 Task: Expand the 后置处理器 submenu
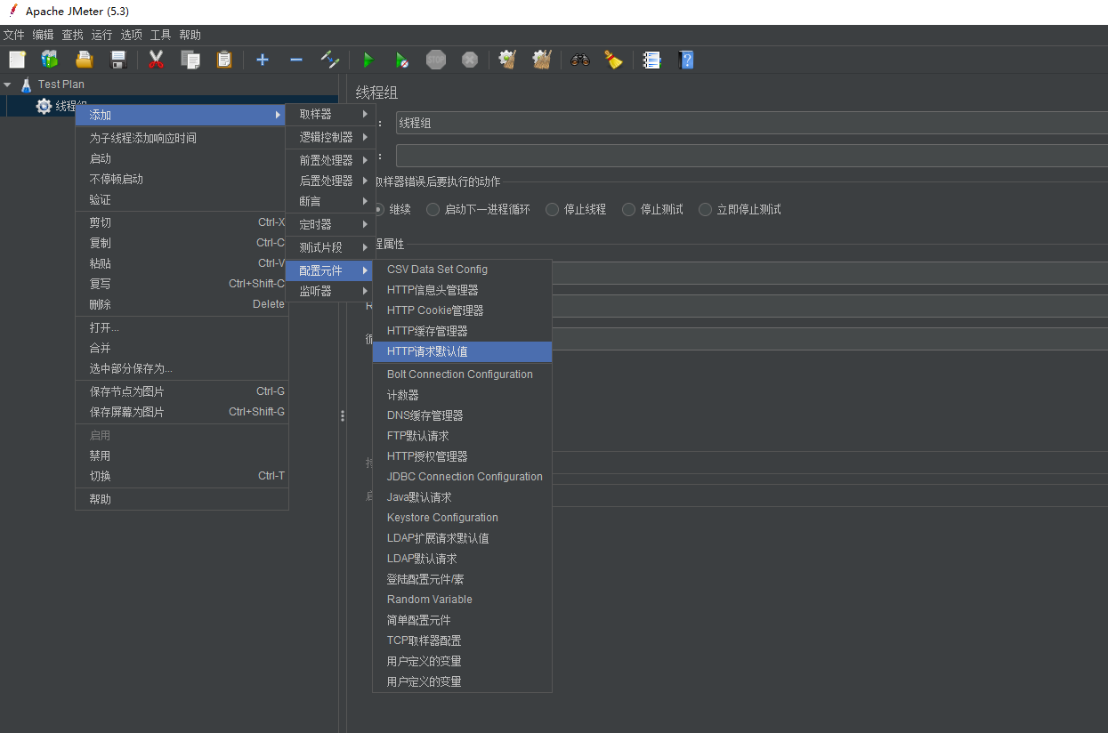point(330,181)
